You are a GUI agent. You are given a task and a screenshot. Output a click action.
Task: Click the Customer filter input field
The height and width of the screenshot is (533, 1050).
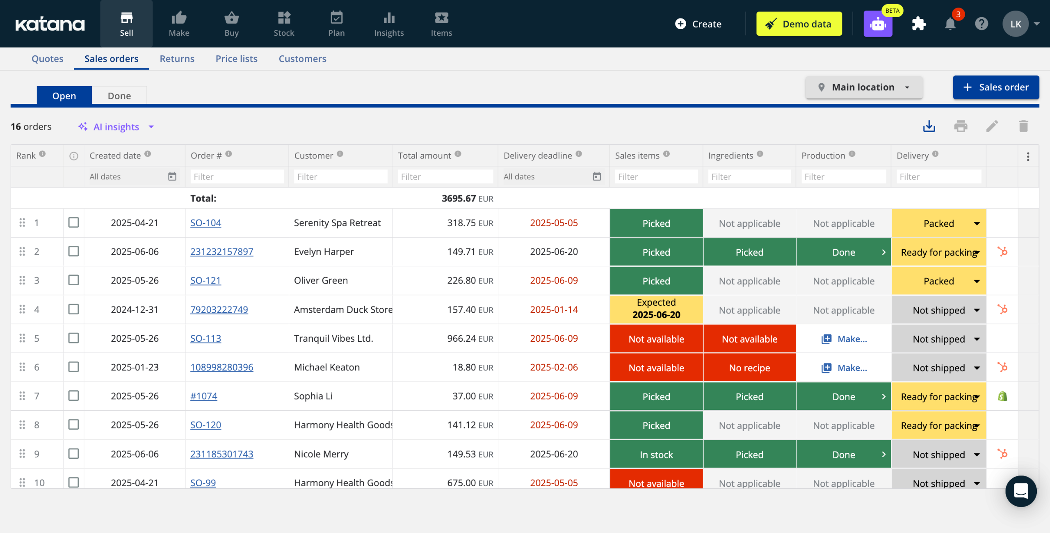click(x=340, y=176)
